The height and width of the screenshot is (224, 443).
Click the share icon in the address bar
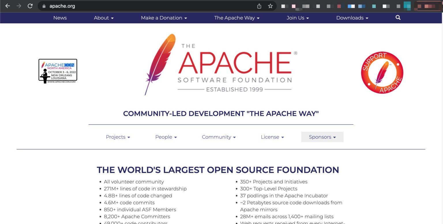pos(259,5)
